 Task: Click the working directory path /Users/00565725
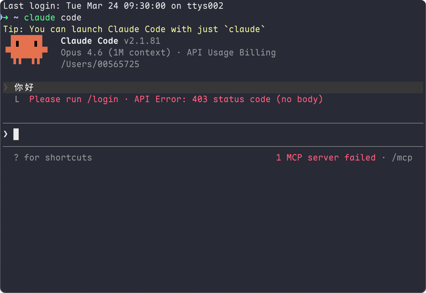click(100, 64)
